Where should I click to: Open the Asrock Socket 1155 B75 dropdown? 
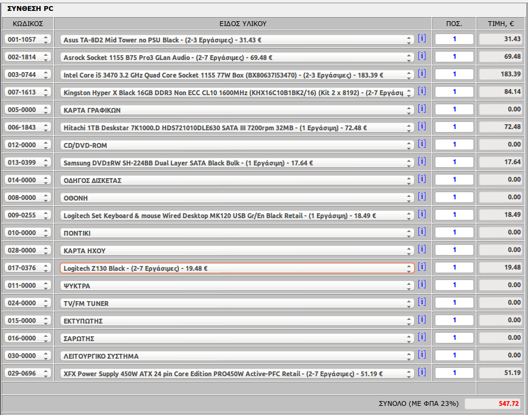pyautogui.click(x=237, y=58)
